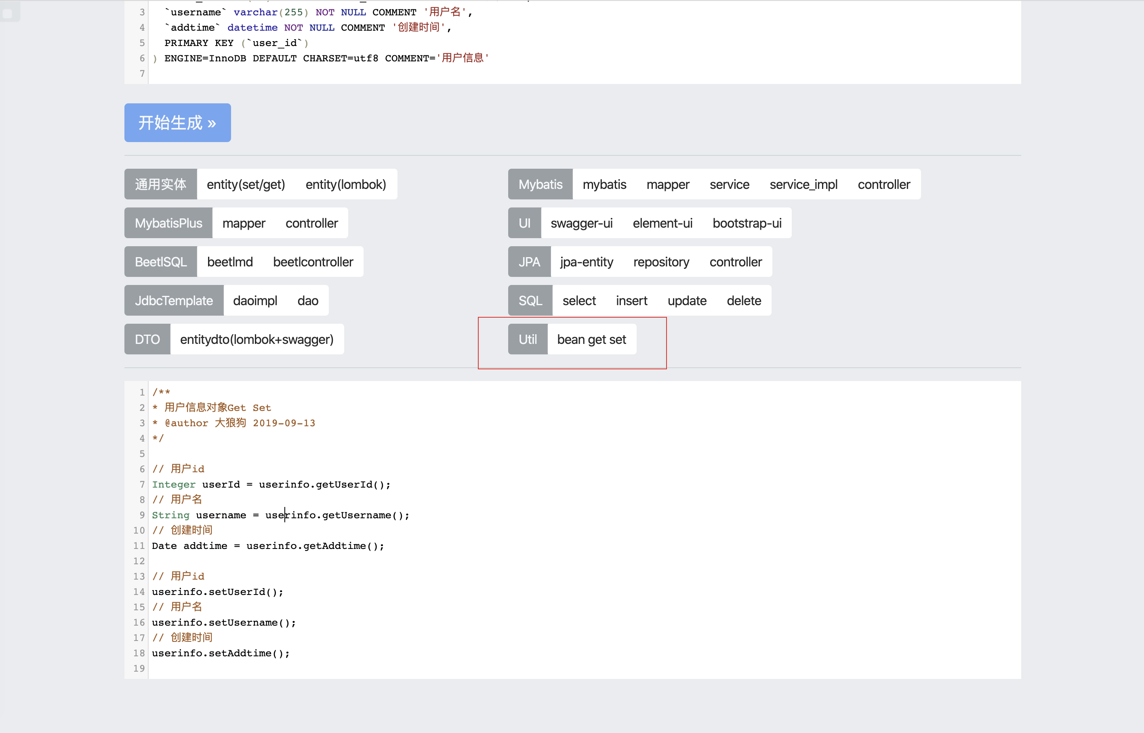This screenshot has width=1144, height=733.
Task: Select MybatisPlus mapper template
Action: pyautogui.click(x=243, y=223)
